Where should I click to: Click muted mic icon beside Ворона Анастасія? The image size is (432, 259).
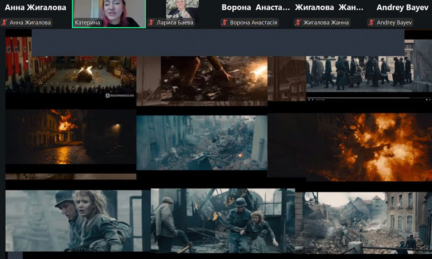[225, 22]
